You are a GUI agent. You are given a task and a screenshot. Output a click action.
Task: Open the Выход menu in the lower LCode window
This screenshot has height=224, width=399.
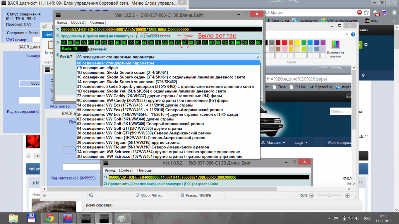pyautogui.click(x=110, y=170)
